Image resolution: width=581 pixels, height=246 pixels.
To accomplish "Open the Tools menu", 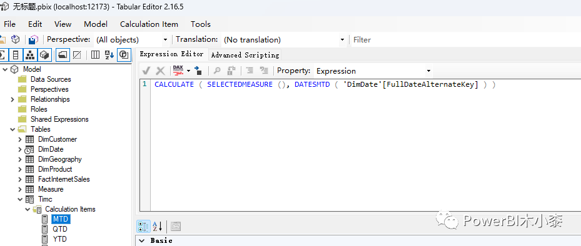I will pyautogui.click(x=201, y=24).
